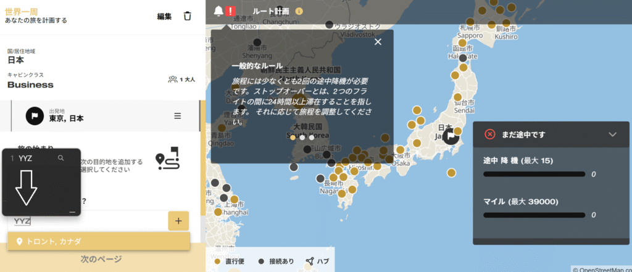Click the red X status icon
632x272 pixels.
click(x=489, y=134)
